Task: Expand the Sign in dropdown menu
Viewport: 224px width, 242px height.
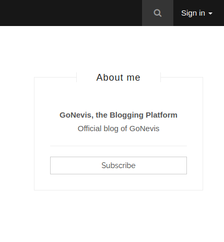Action: click(x=197, y=13)
